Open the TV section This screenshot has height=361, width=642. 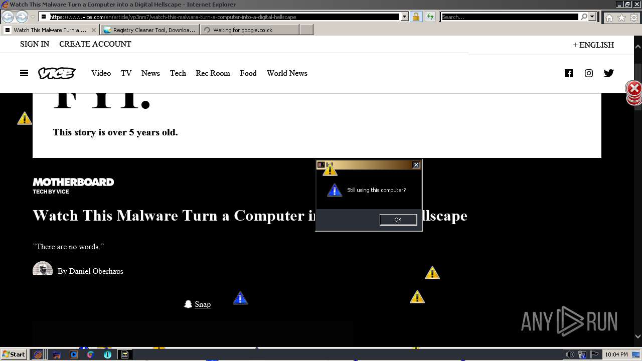[x=126, y=73]
